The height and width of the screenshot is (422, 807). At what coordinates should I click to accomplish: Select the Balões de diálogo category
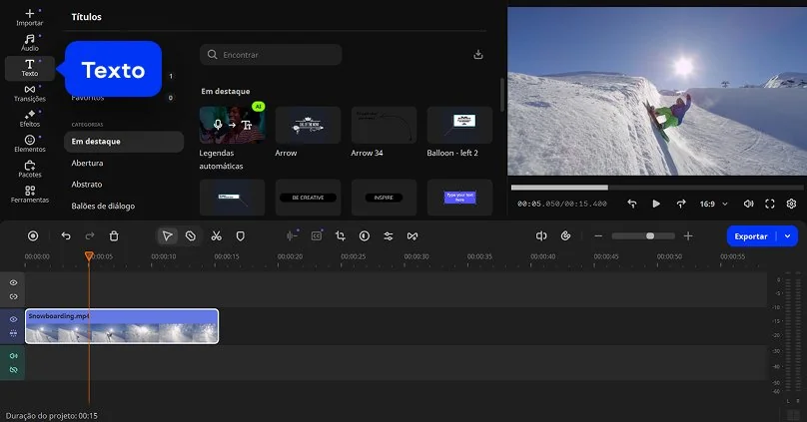tap(103, 206)
